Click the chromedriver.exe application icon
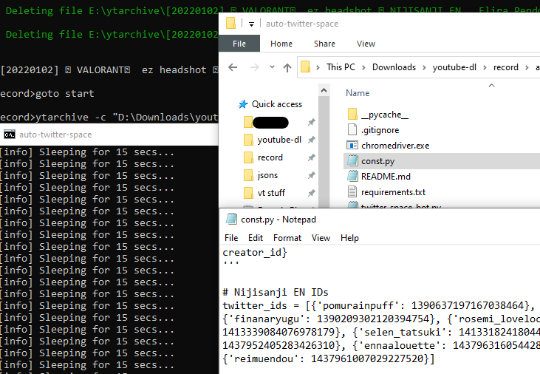This screenshot has width=540, height=374. pos(352,145)
